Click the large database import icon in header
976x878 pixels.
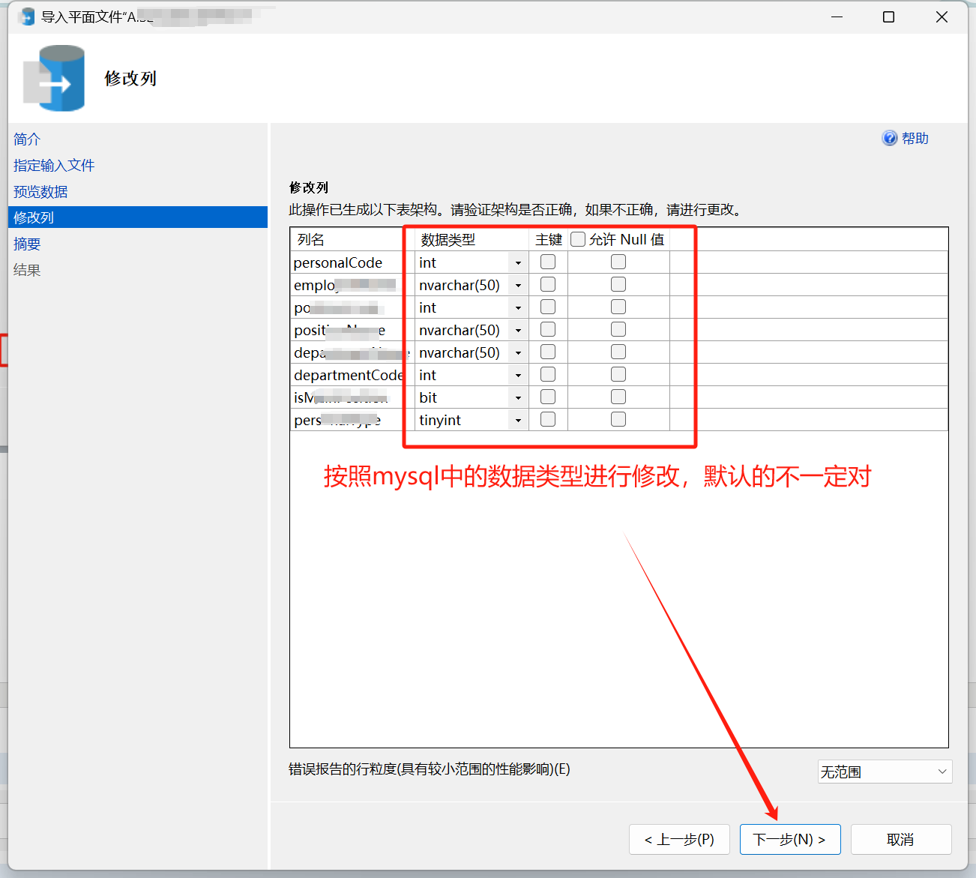click(54, 78)
